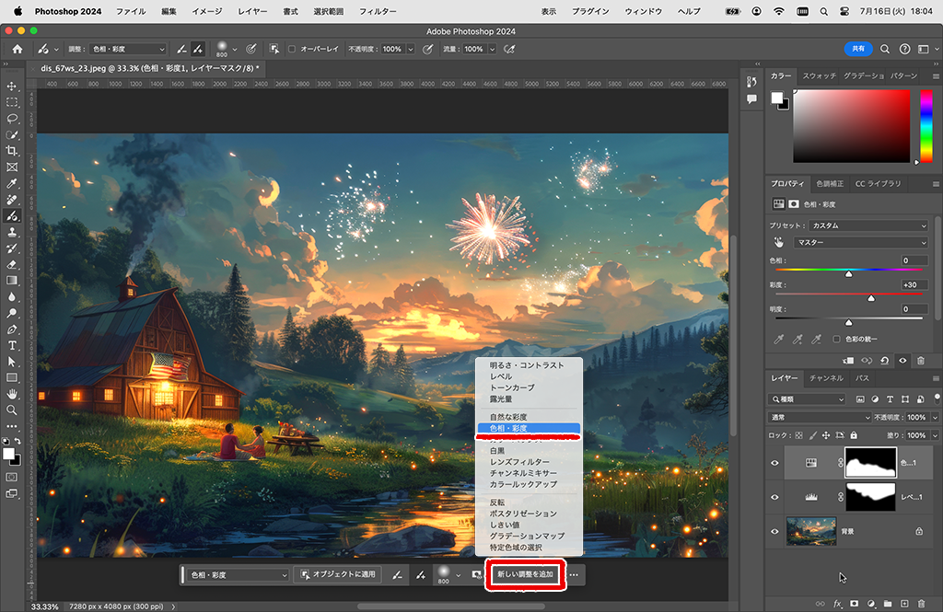Viewport: 943px width, 612px height.
Task: Click the on-image adjustment hand tool
Action: 779,242
